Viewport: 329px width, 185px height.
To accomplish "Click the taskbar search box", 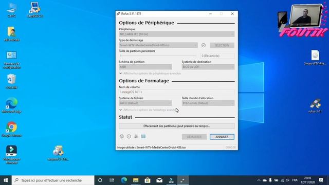I will [53, 180].
